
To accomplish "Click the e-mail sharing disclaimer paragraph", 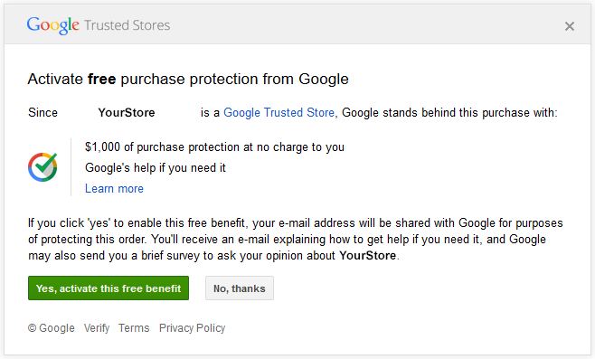I will [x=295, y=239].
